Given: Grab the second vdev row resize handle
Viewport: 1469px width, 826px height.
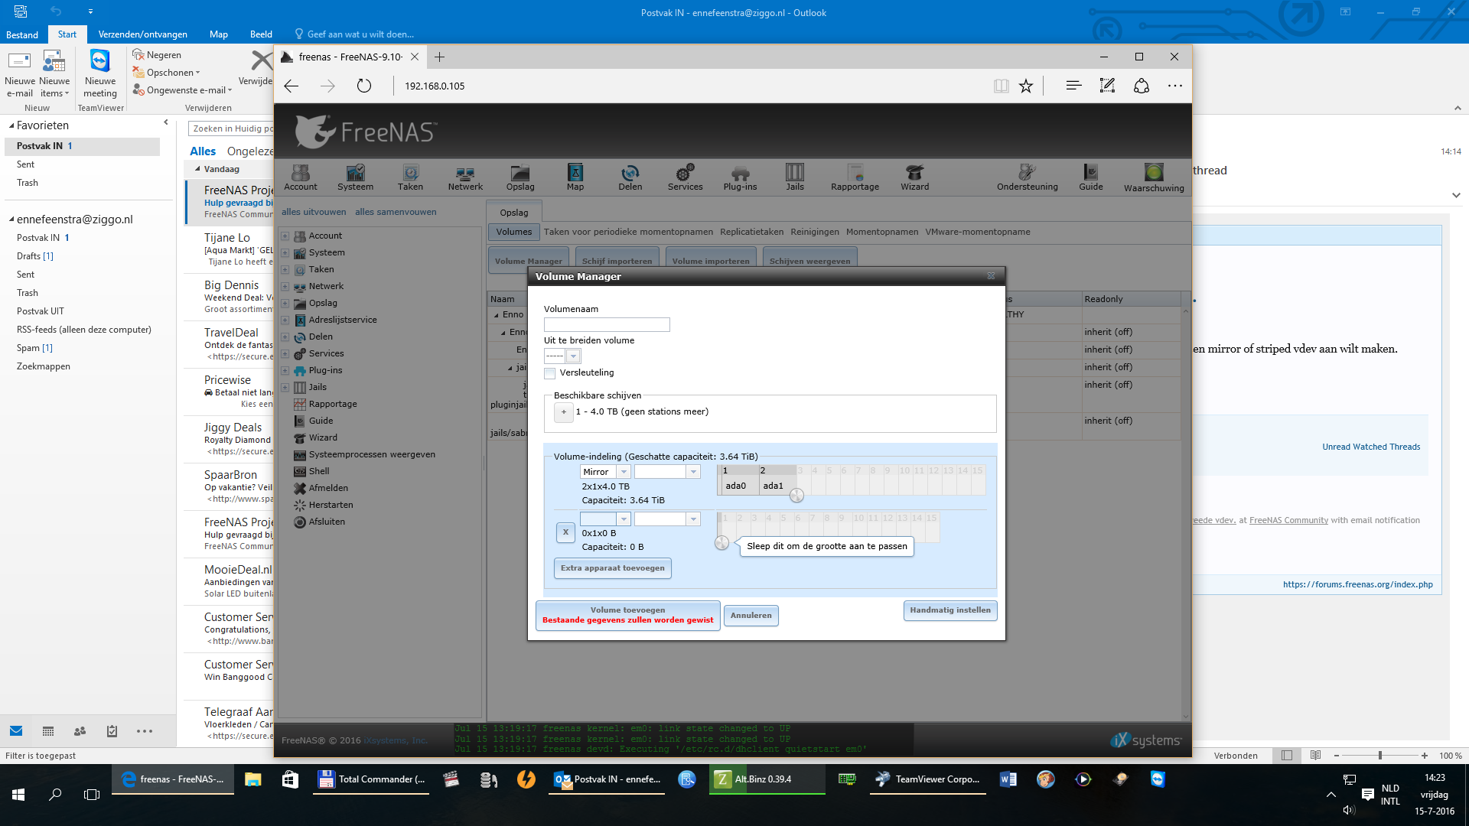Looking at the screenshot, I should coord(721,543).
